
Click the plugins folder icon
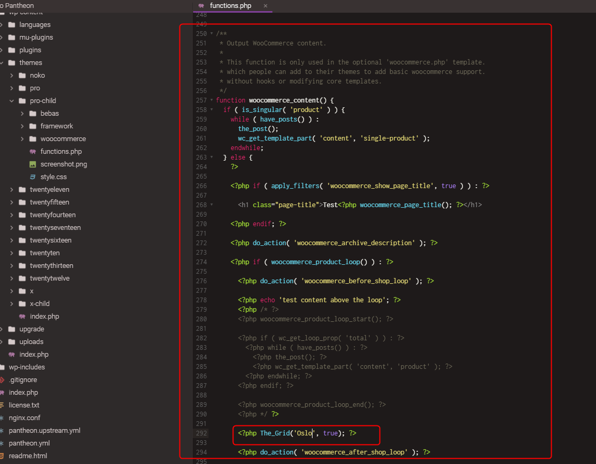coord(12,50)
